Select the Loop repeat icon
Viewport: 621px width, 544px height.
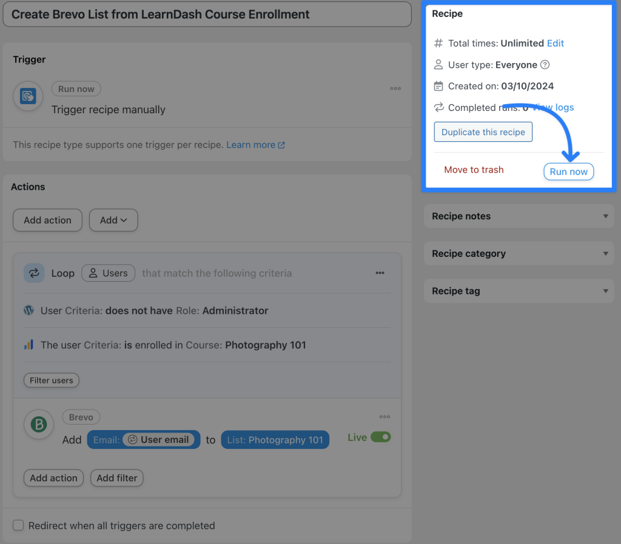pos(34,273)
